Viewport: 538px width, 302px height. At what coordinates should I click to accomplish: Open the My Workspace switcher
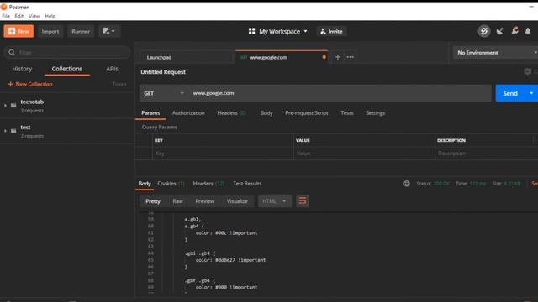283,32
